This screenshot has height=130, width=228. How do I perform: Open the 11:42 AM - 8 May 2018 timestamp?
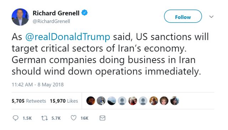tap(38, 85)
